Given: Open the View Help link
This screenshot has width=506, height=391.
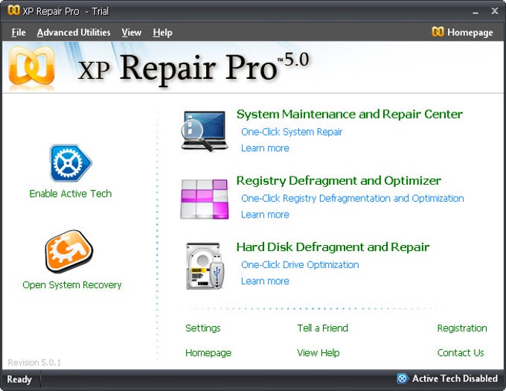Looking at the screenshot, I should click(318, 353).
